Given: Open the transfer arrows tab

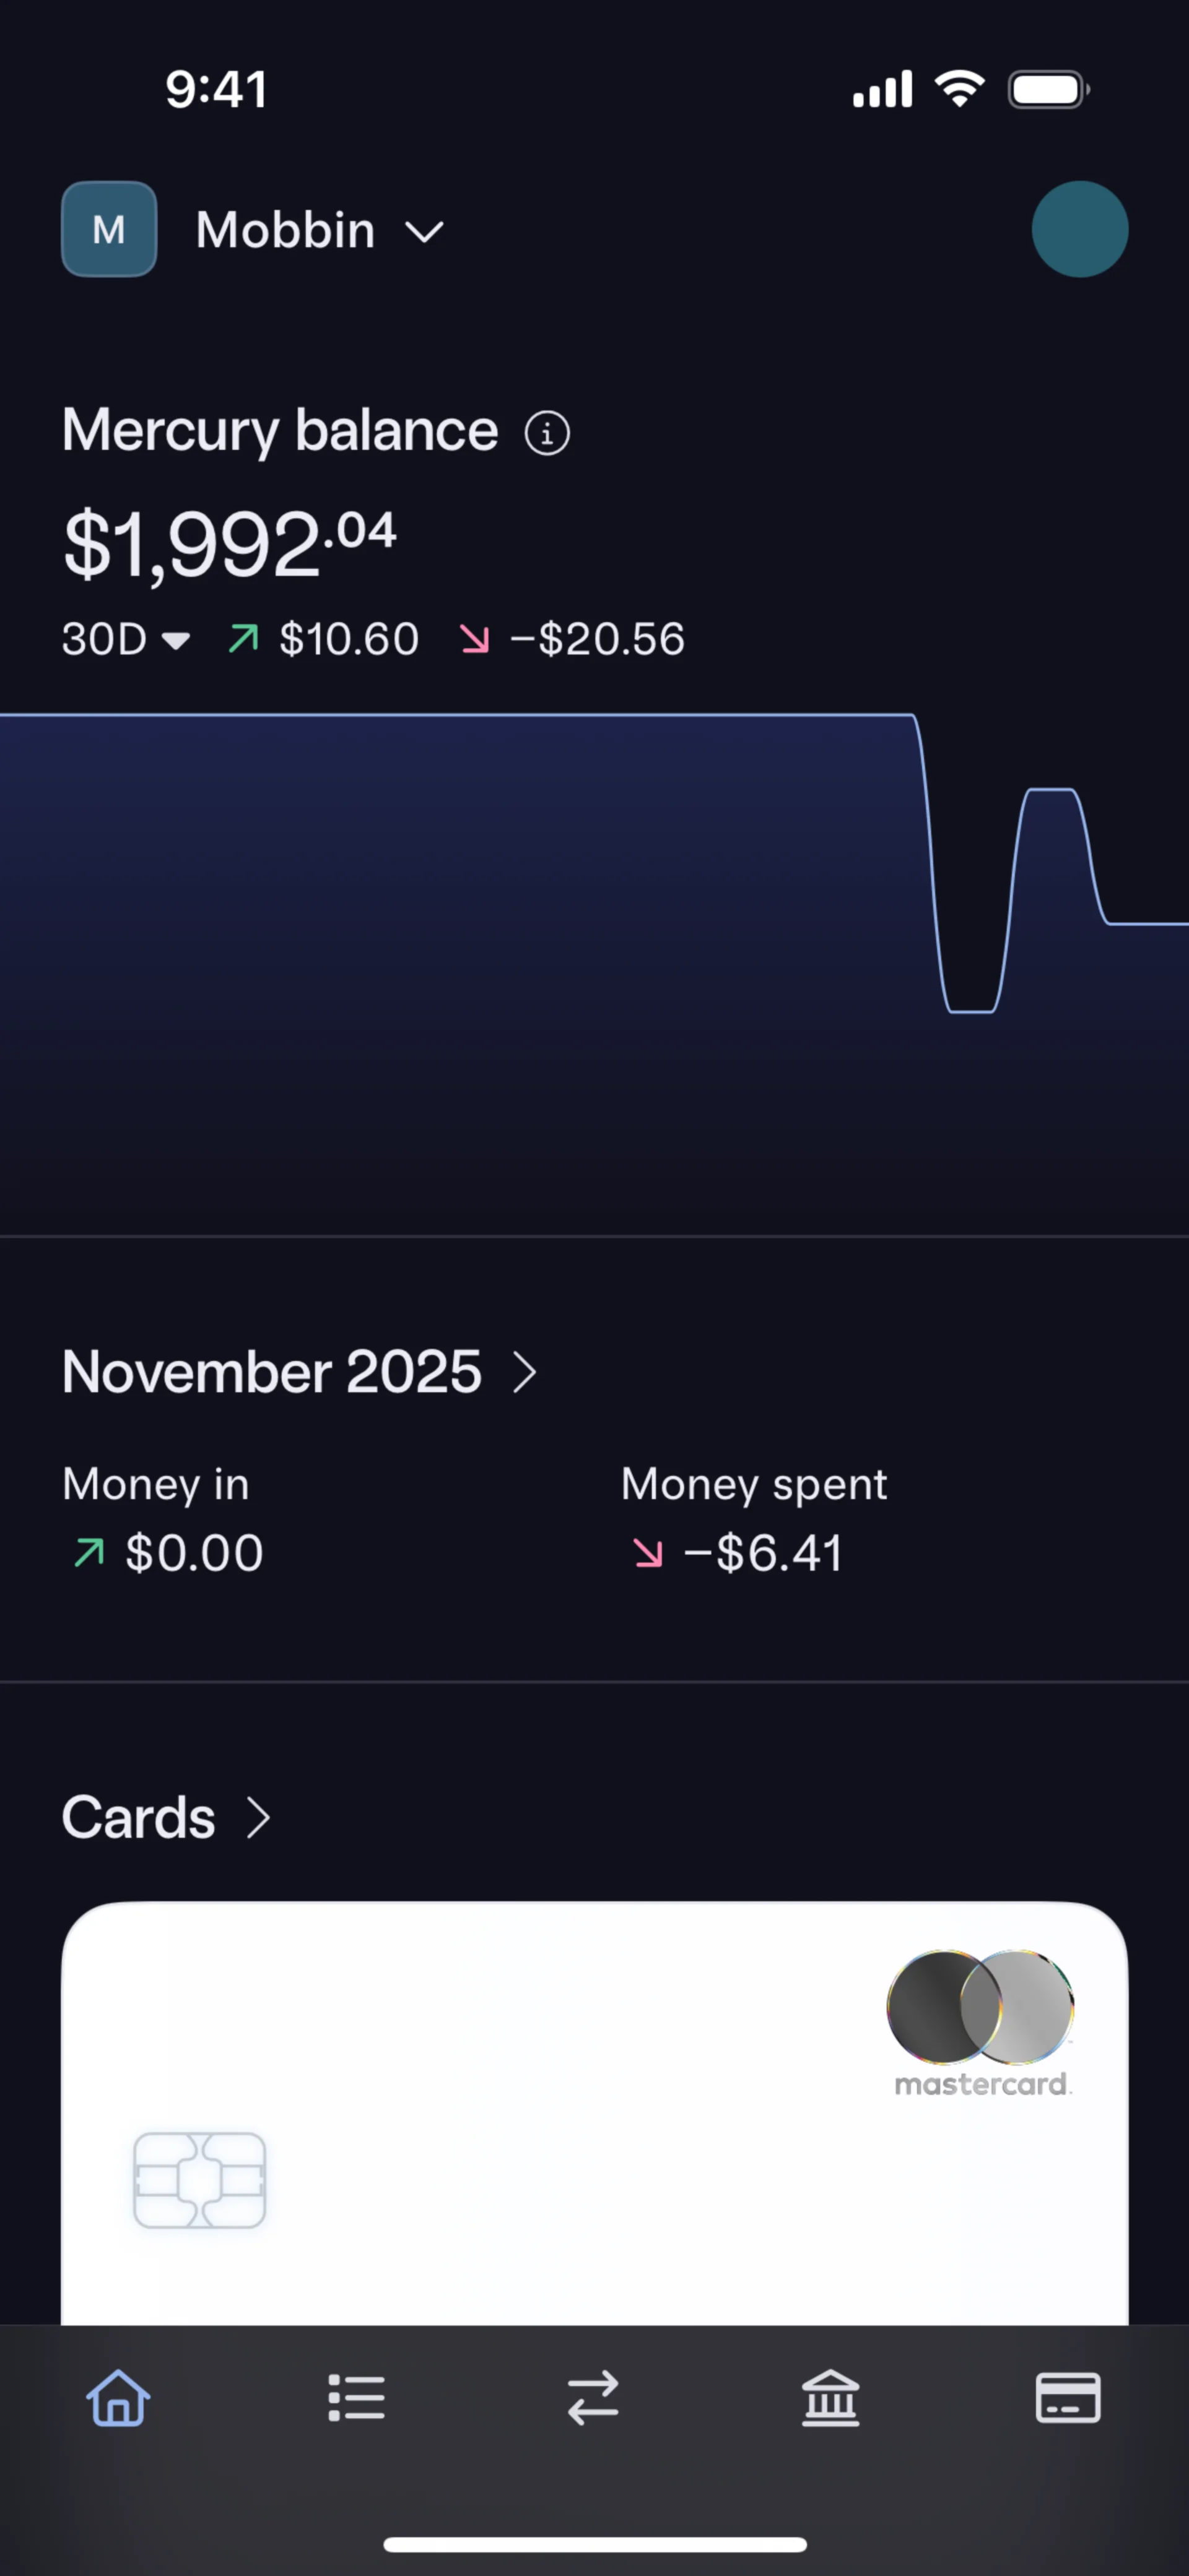Looking at the screenshot, I should (593, 2398).
